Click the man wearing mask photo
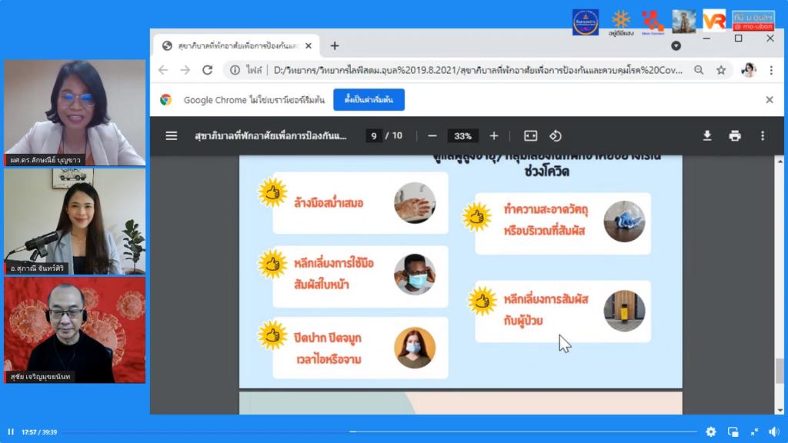Image resolution: width=788 pixels, height=443 pixels. tap(415, 275)
